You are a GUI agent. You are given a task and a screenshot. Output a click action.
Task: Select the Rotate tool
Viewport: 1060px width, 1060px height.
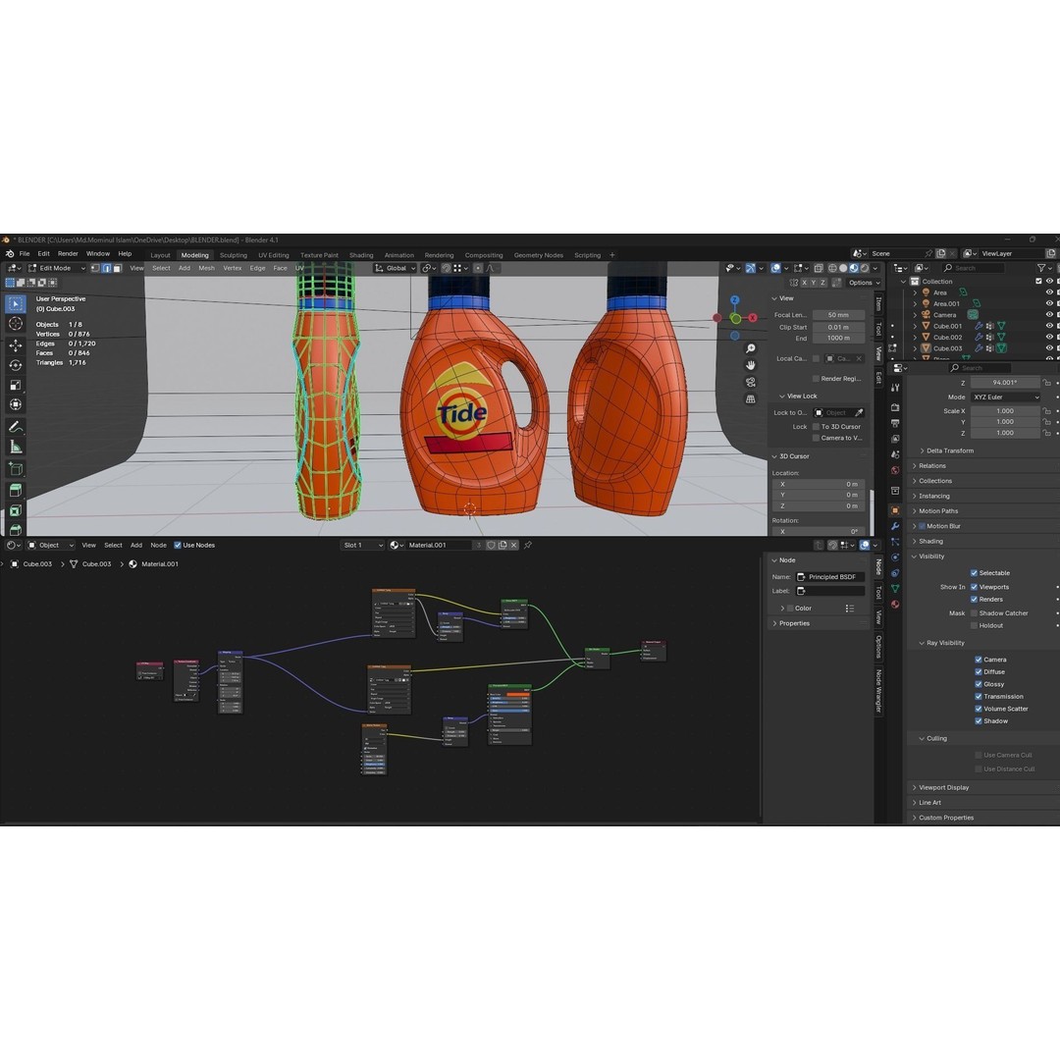16,365
